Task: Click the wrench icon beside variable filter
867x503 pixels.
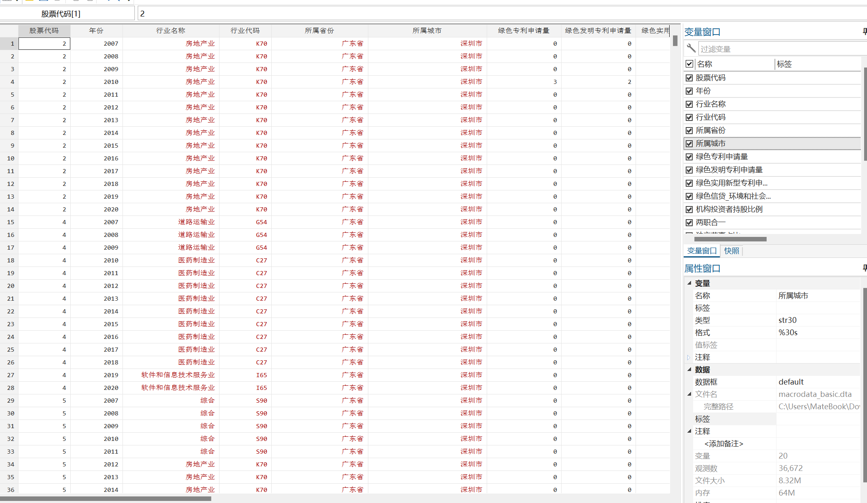Action: click(691, 49)
